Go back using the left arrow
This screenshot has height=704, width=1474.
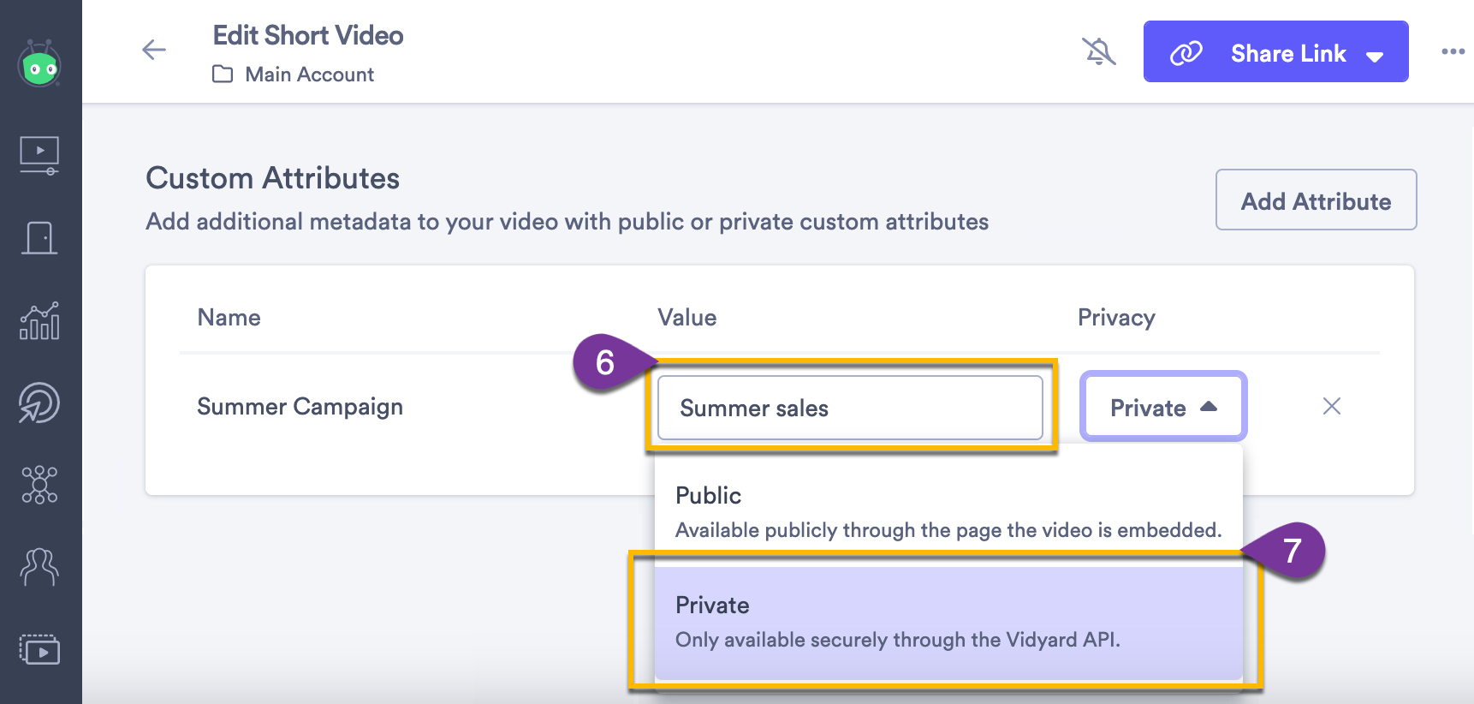click(x=154, y=50)
